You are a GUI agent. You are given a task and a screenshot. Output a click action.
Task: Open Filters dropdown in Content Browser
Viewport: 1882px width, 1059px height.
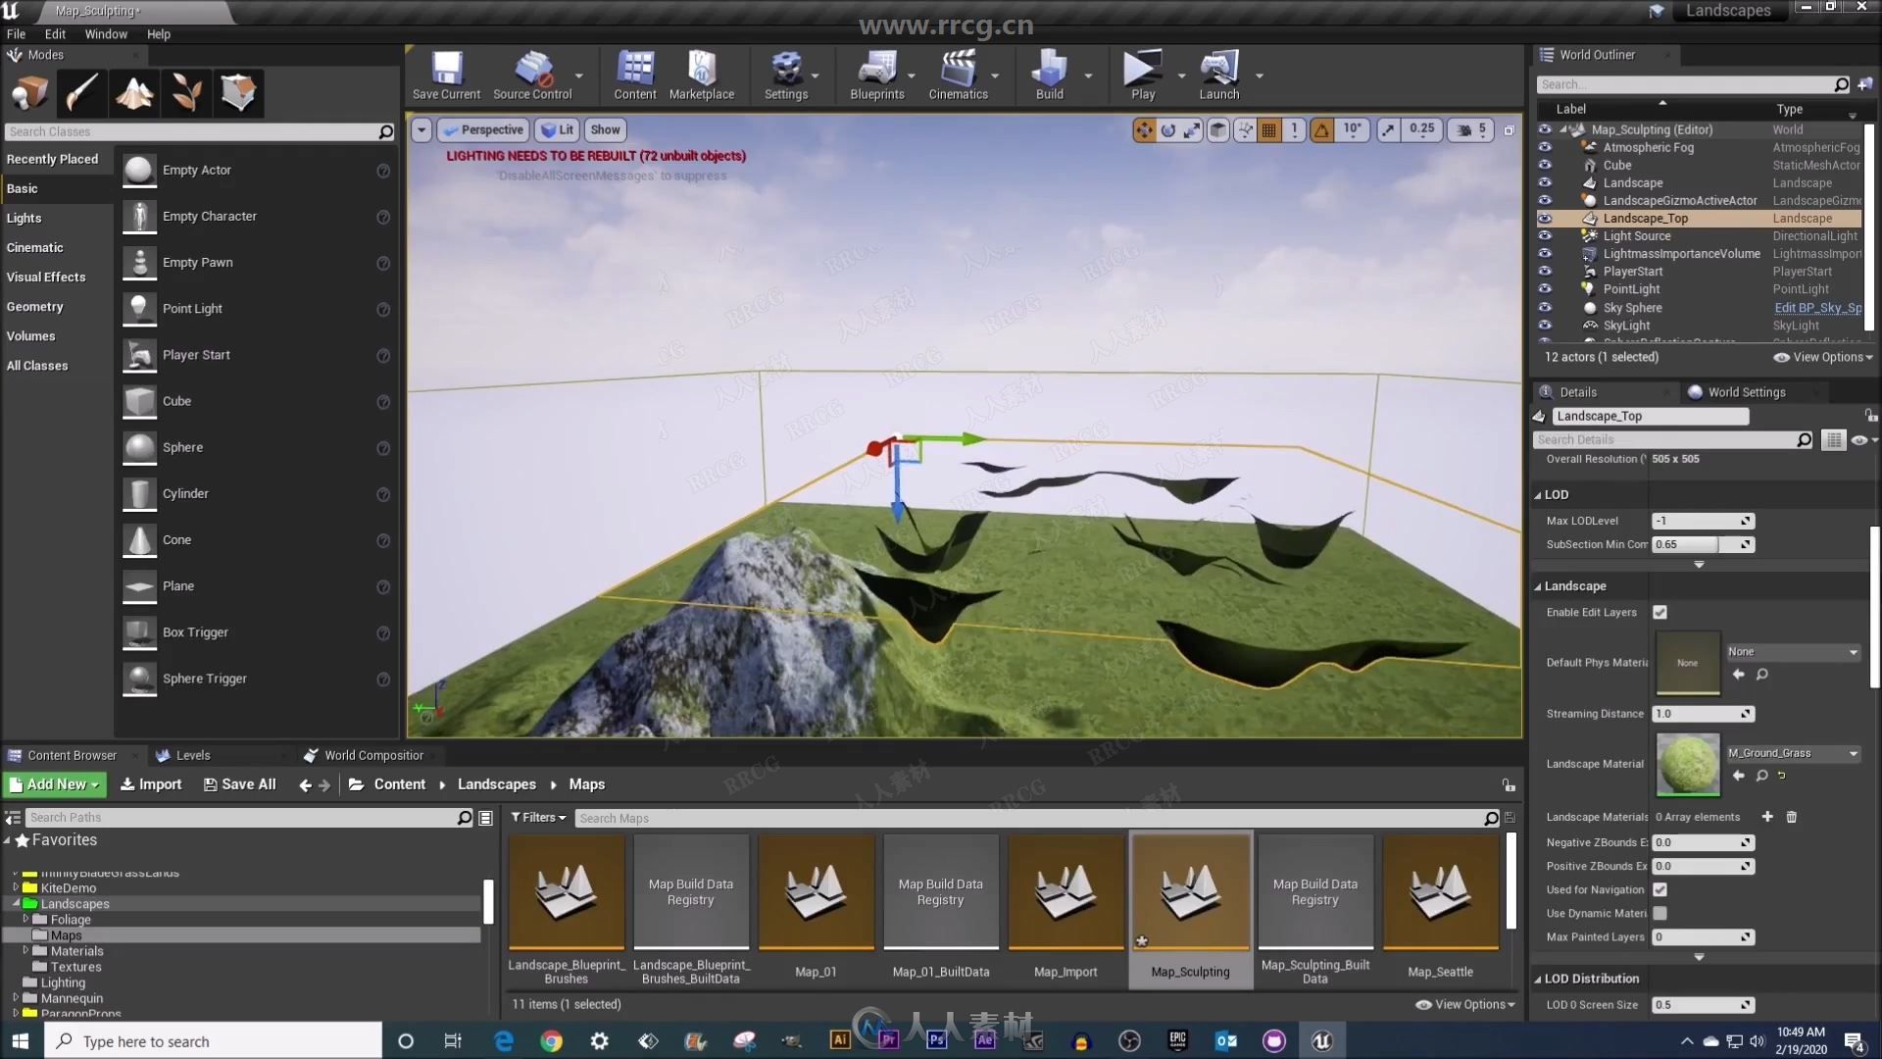(538, 818)
